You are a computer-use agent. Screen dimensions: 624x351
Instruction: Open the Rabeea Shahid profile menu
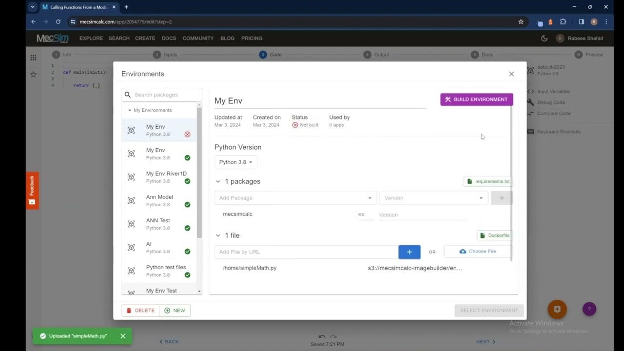click(x=579, y=39)
